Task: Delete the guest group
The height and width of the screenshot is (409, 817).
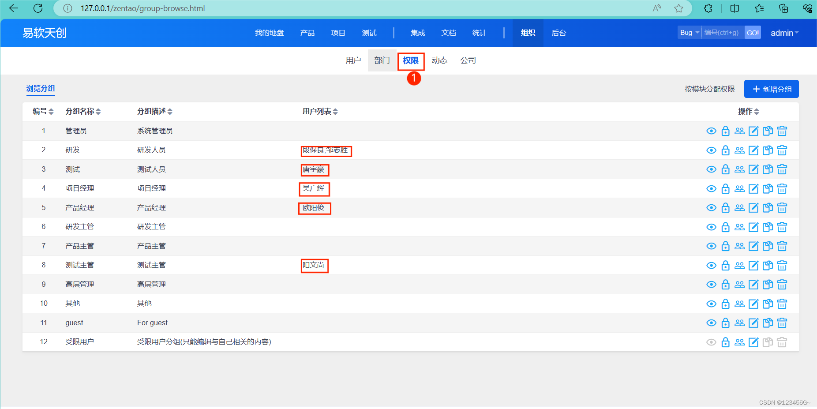Action: (x=782, y=323)
